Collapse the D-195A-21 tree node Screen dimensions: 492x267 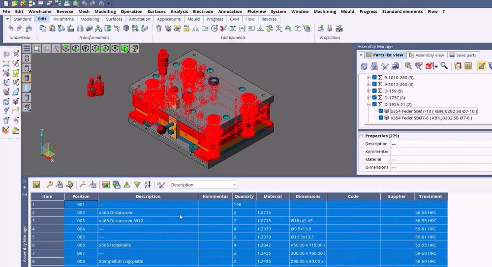point(369,104)
